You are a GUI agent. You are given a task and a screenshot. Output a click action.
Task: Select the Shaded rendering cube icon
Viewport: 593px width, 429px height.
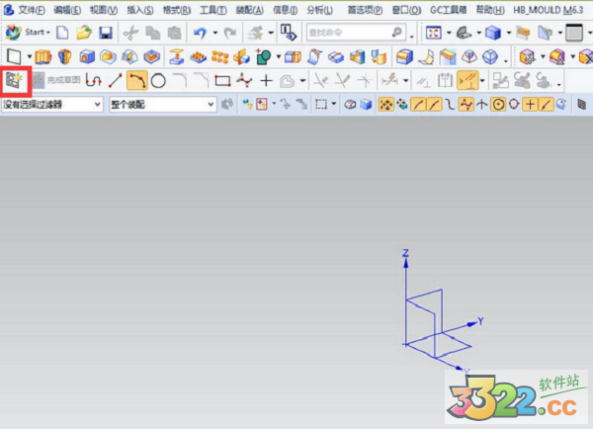(493, 33)
